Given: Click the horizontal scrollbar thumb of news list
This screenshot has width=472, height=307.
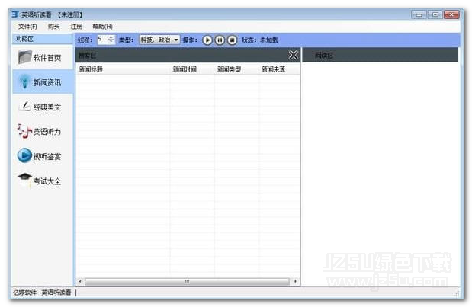Looking at the screenshot, I should 187,281.
